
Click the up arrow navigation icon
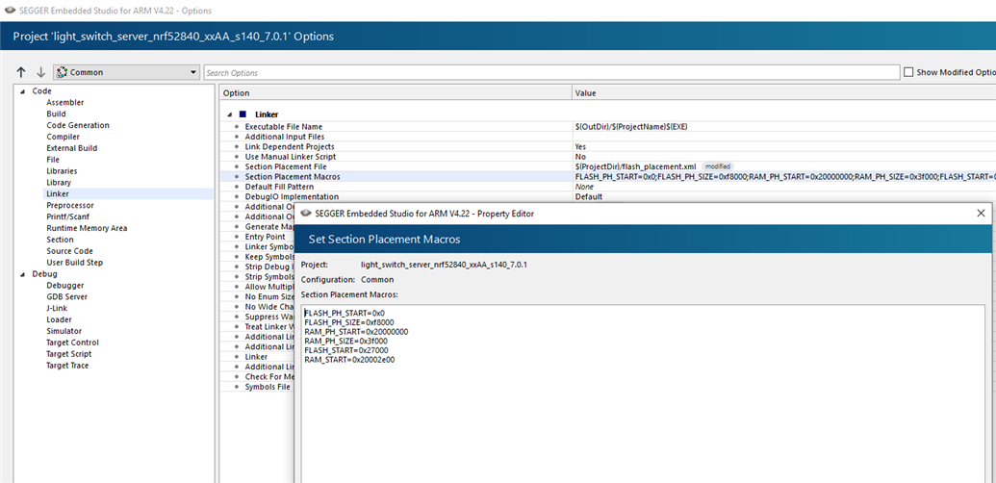click(x=21, y=72)
